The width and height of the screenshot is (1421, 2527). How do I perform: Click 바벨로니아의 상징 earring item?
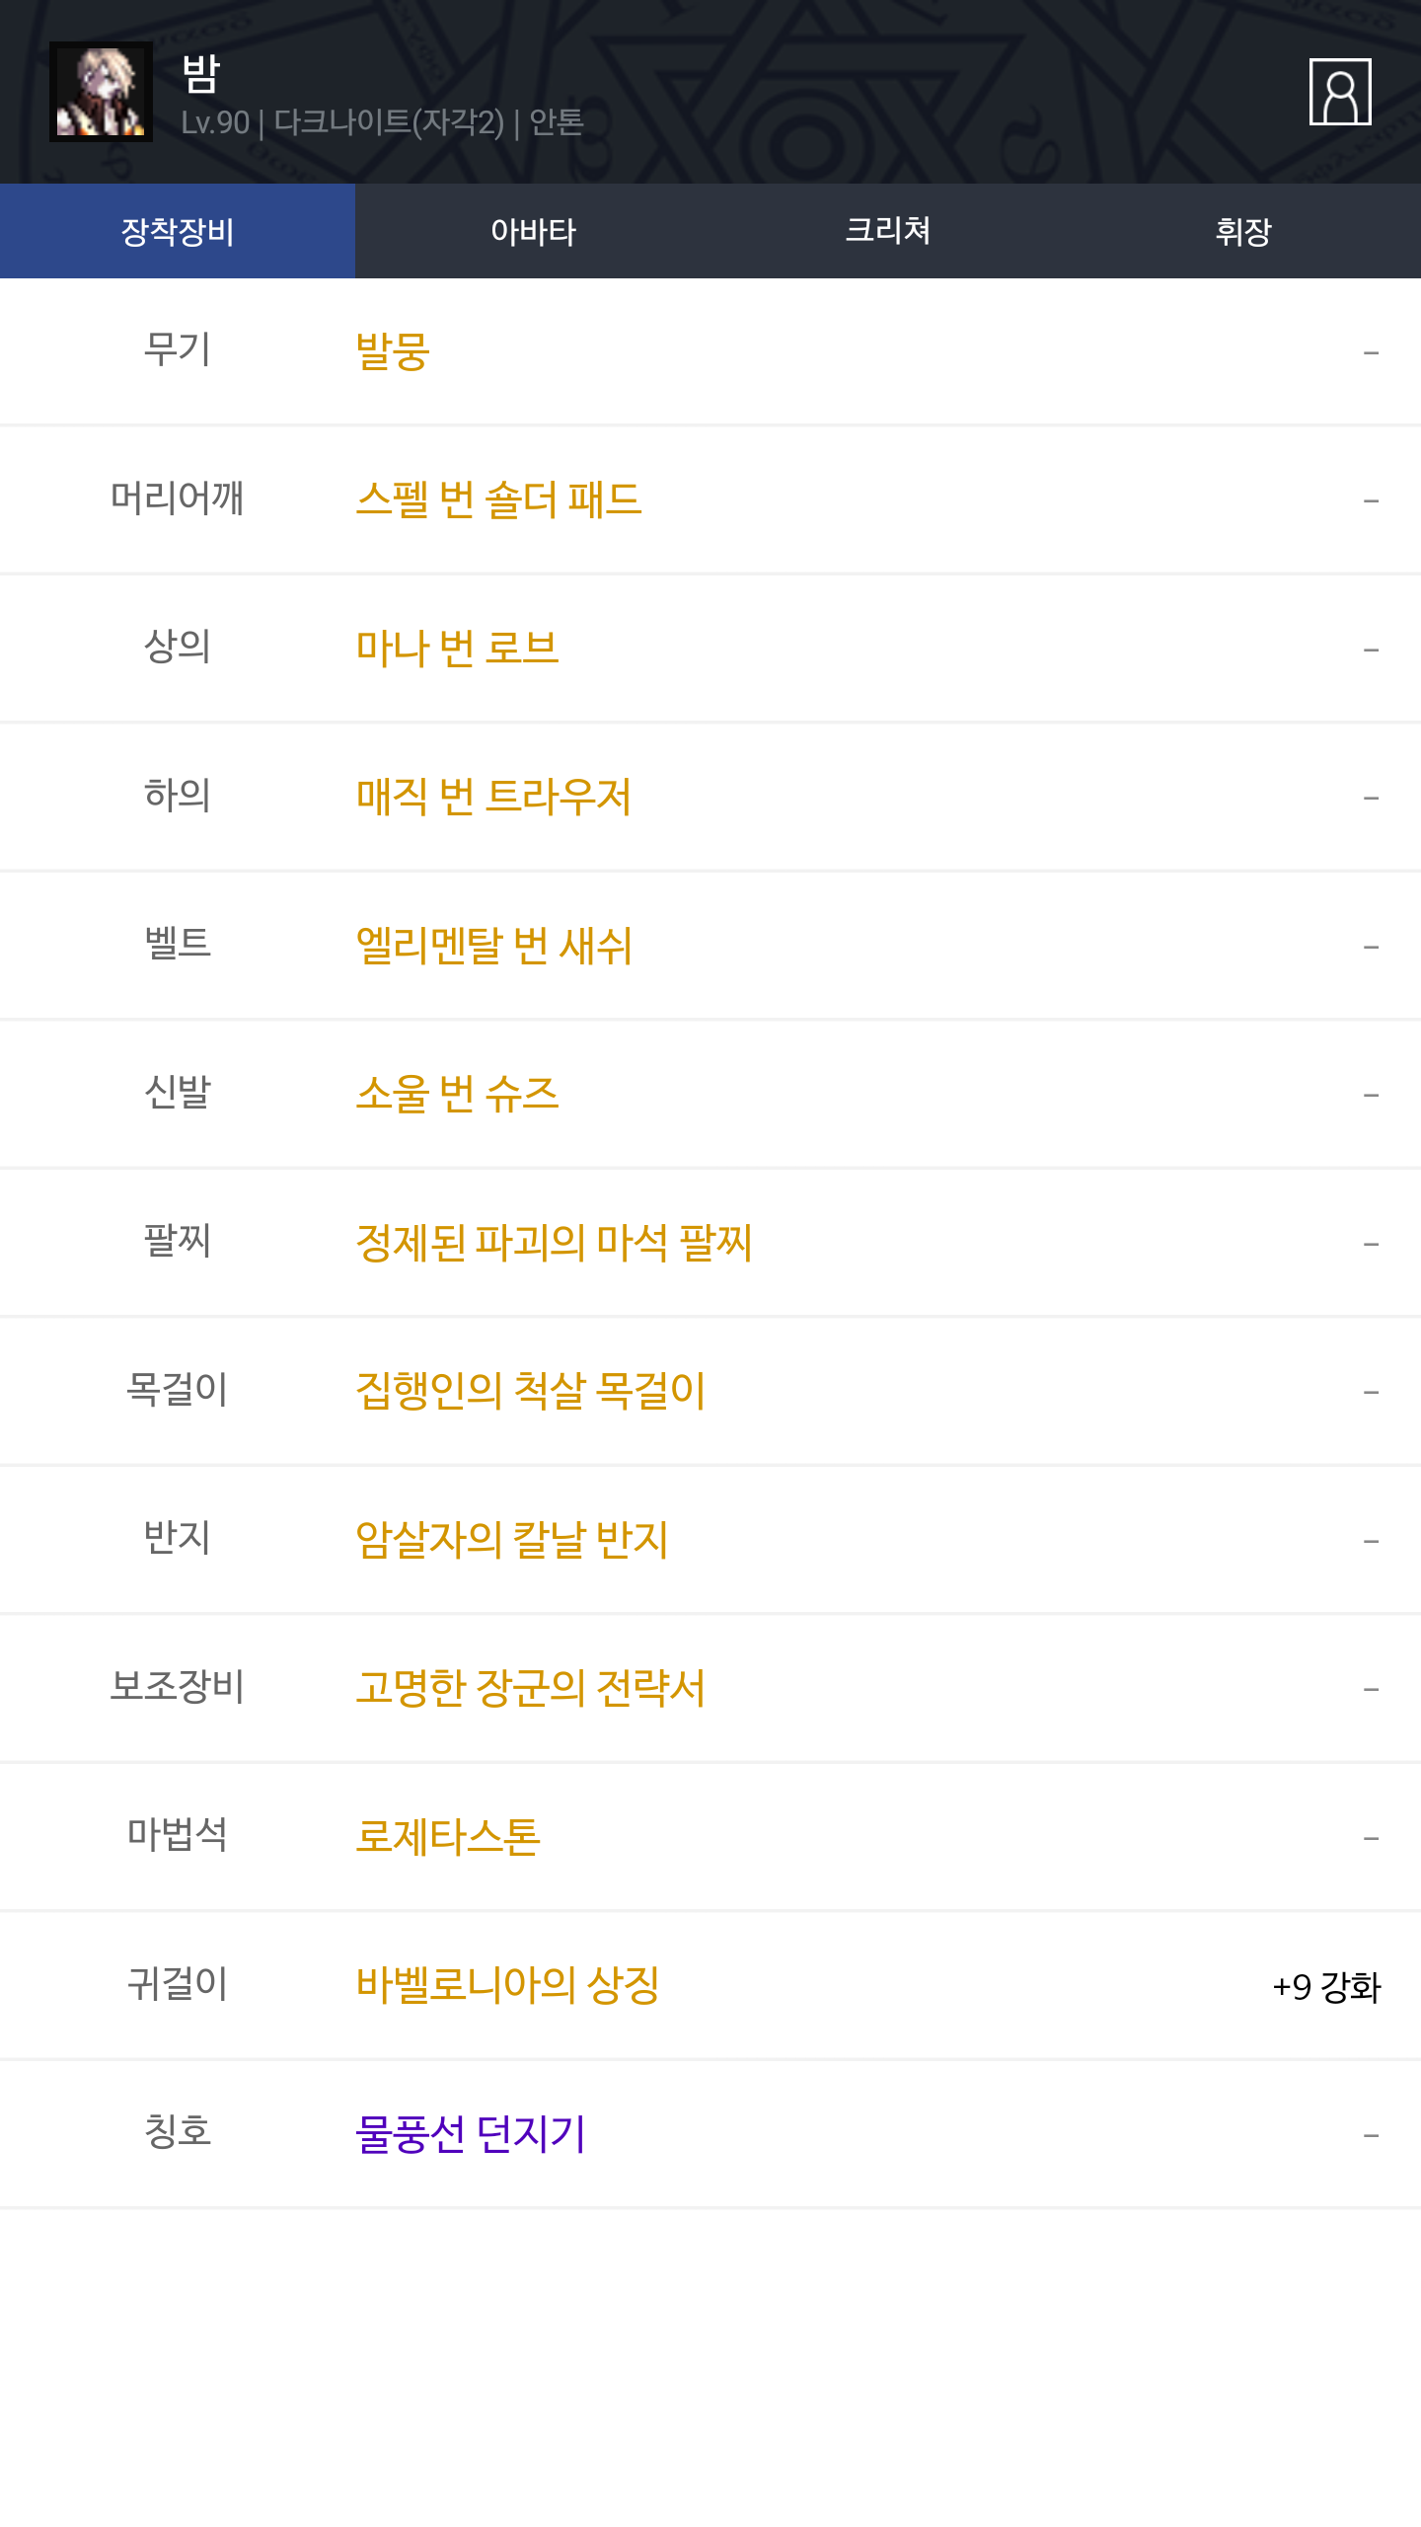pos(507,1985)
